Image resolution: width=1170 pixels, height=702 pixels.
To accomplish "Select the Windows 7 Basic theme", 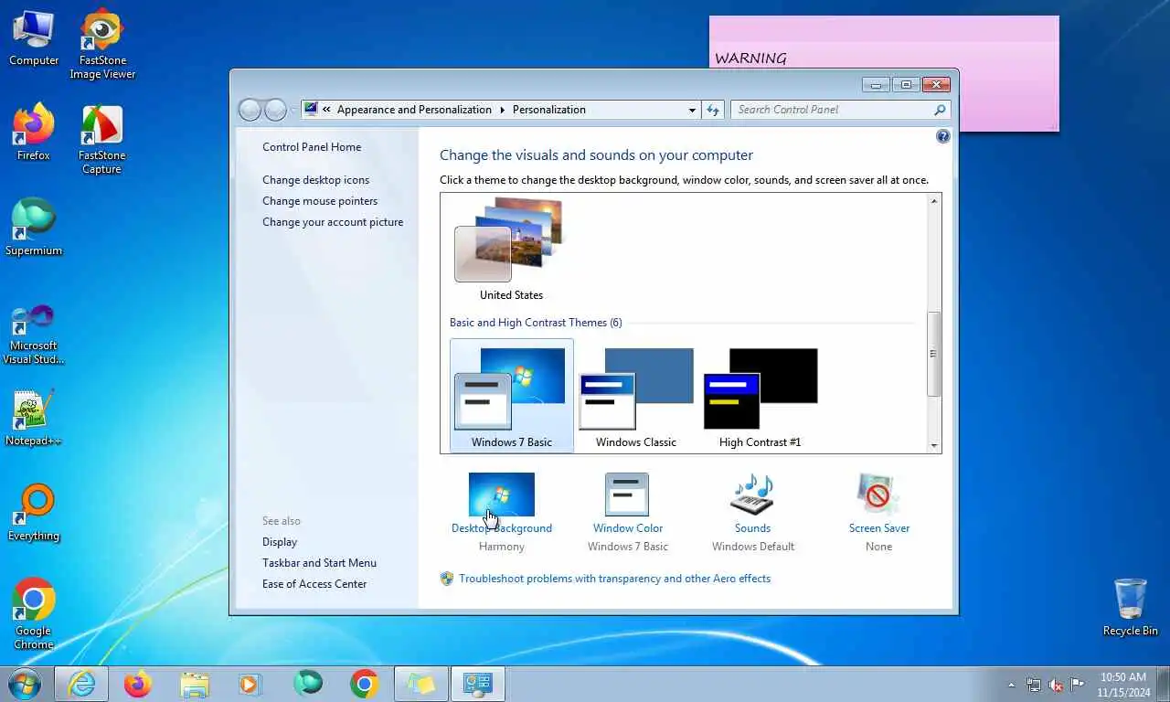I will coord(512,396).
